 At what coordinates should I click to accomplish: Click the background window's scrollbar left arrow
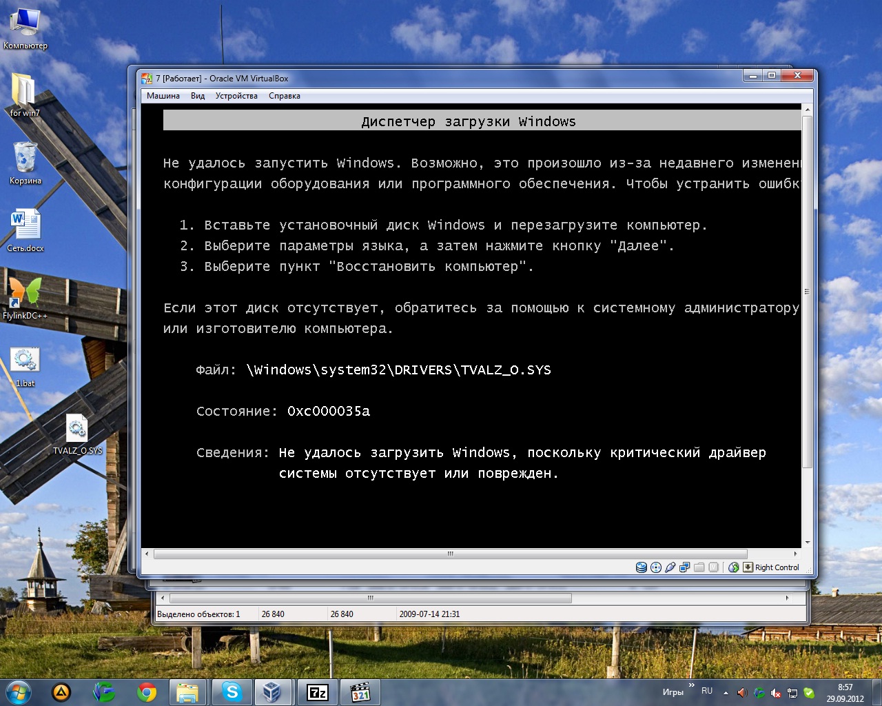pos(163,598)
